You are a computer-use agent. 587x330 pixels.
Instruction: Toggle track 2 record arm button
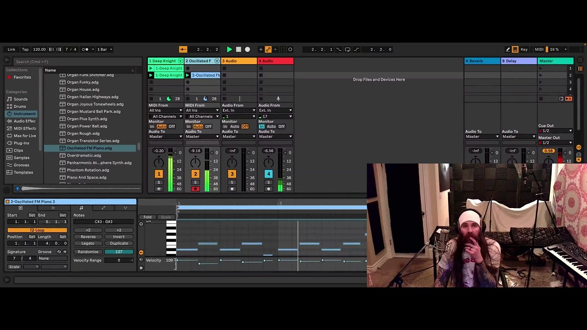(x=195, y=189)
